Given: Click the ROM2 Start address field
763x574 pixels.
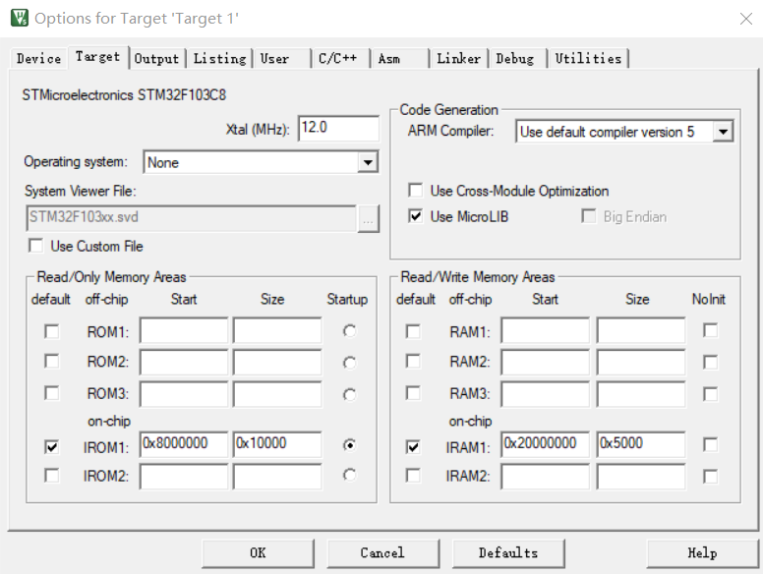Looking at the screenshot, I should coord(184,363).
